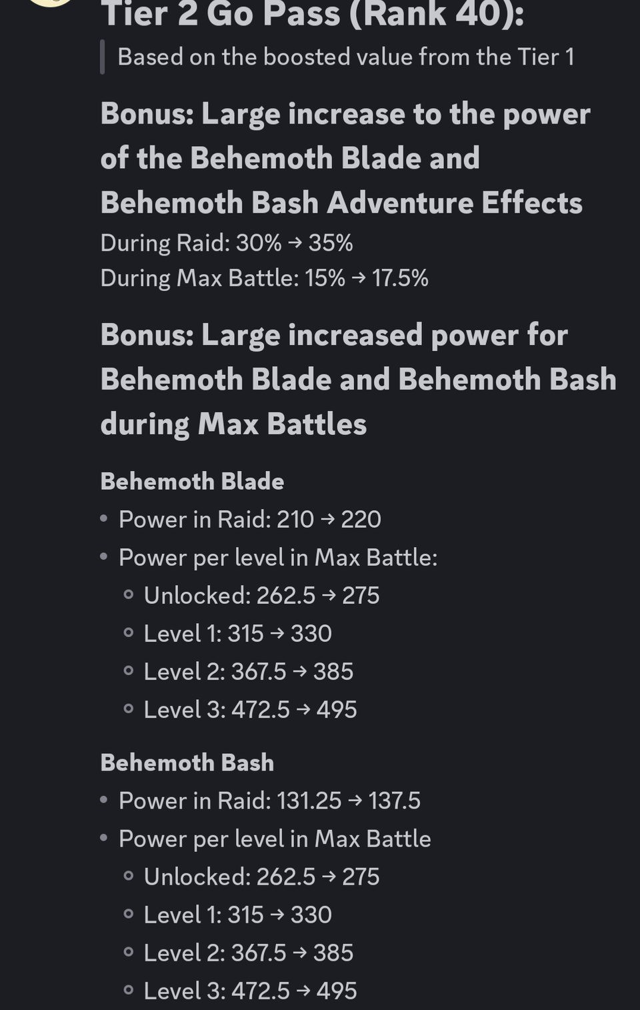Tap the During Raid: 30% → 35% line

coord(227,243)
